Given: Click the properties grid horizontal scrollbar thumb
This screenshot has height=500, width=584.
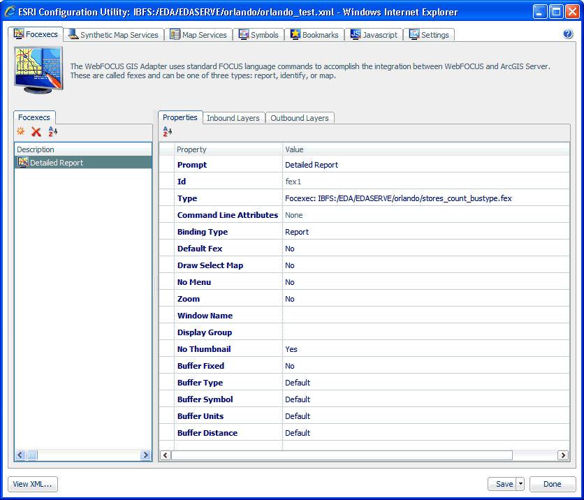Looking at the screenshot, I should (342, 455).
